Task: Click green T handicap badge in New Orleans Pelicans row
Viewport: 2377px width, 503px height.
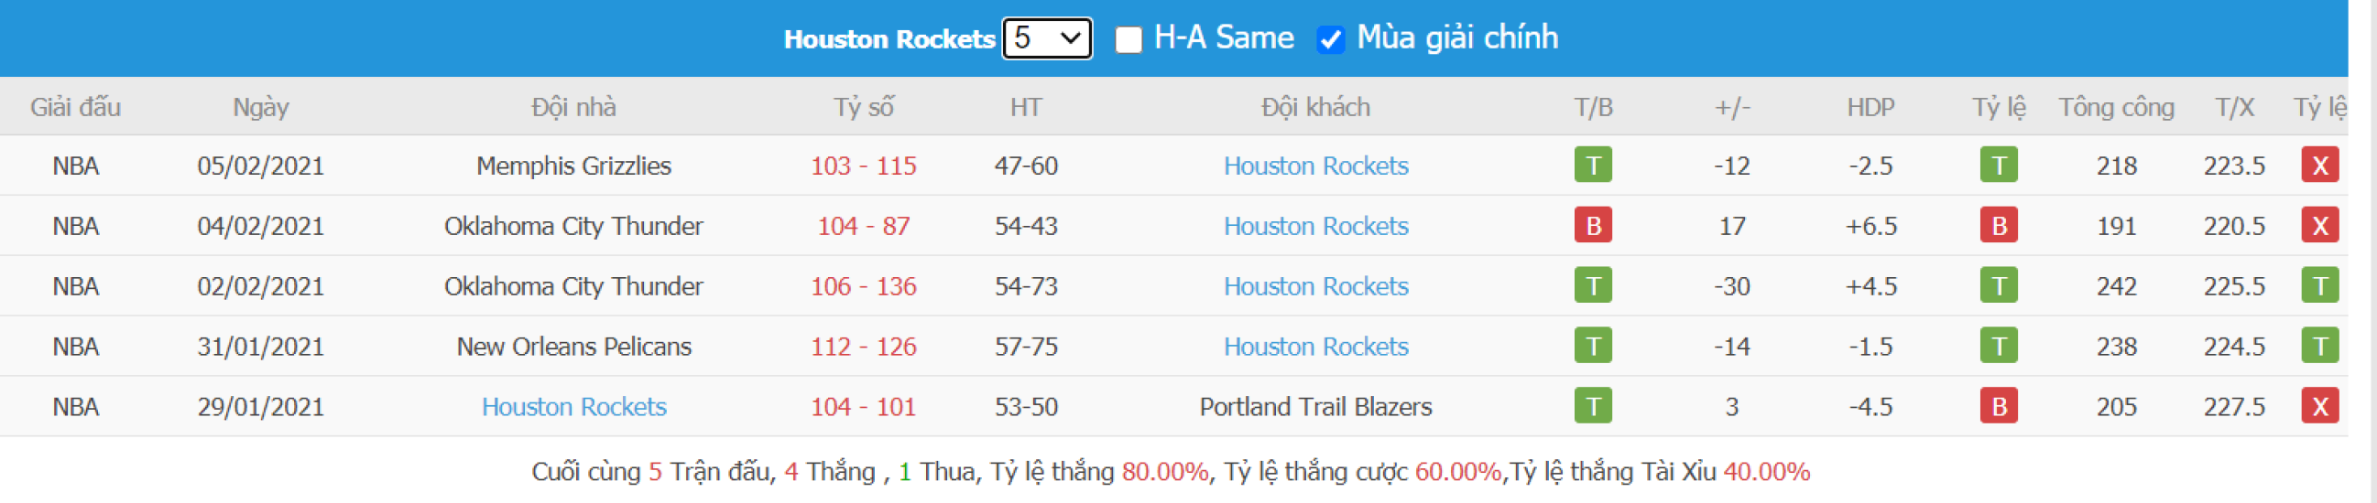Action: coord(1999,346)
